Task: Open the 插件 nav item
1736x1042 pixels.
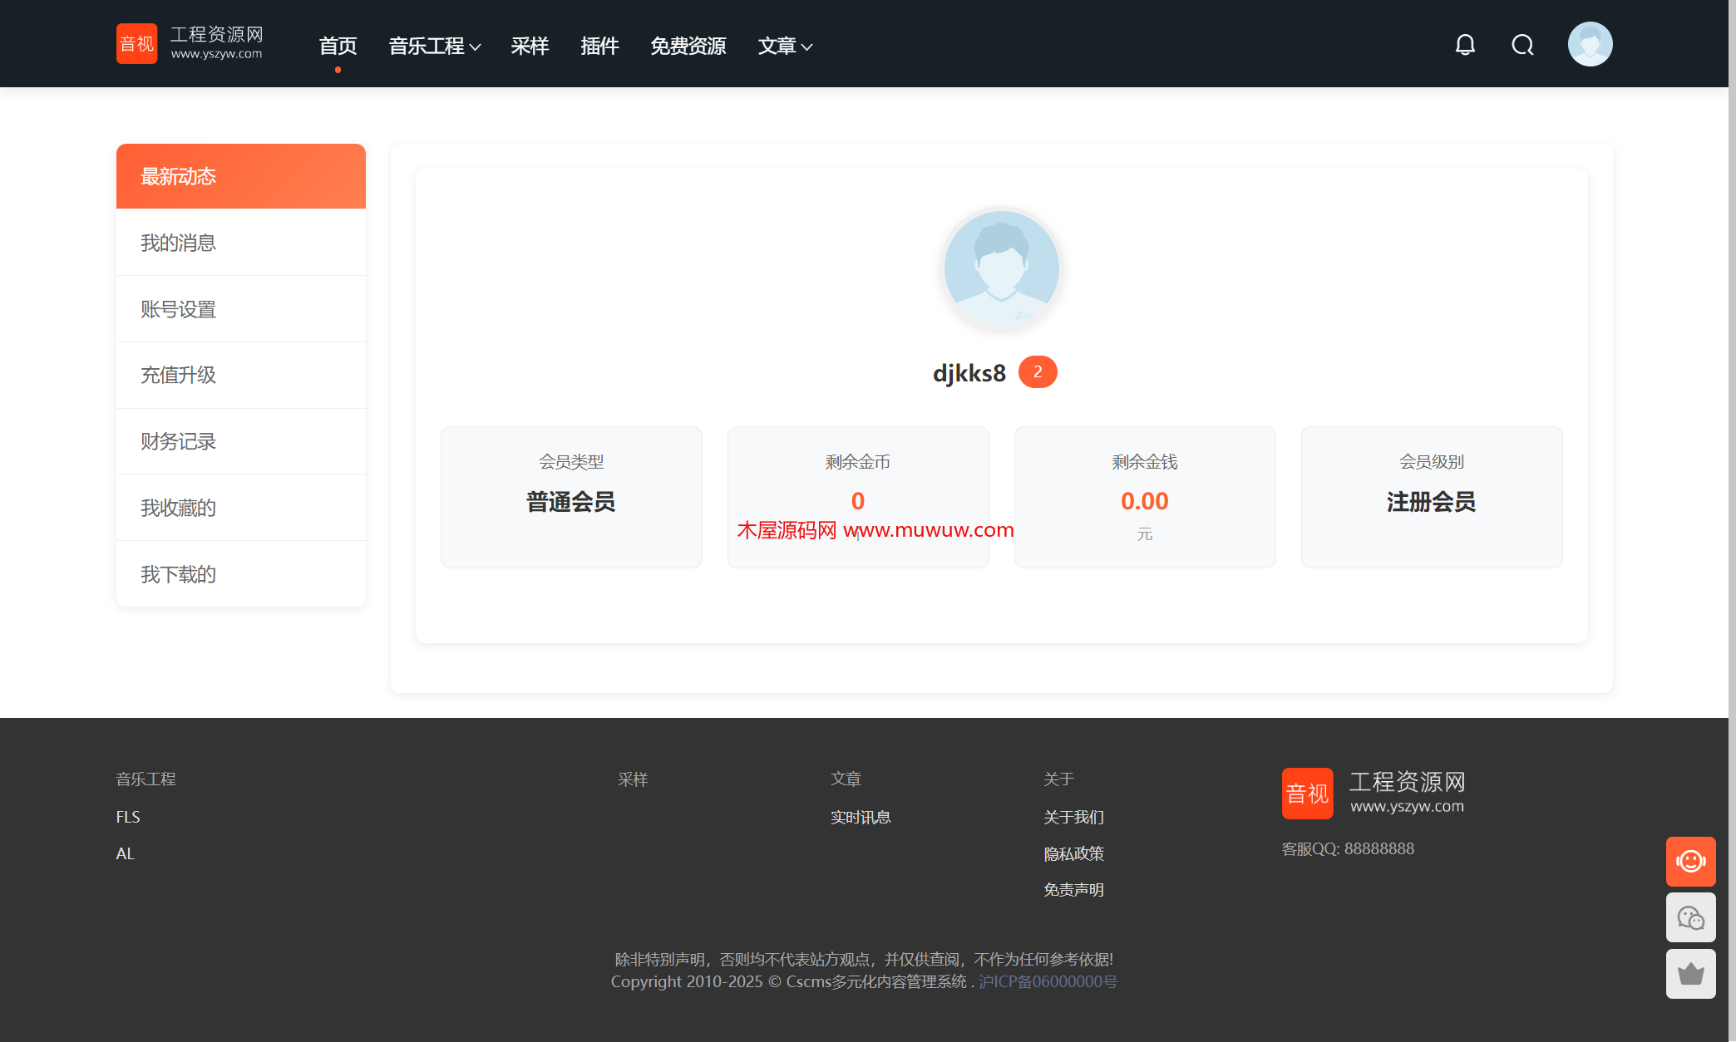Action: 599,46
